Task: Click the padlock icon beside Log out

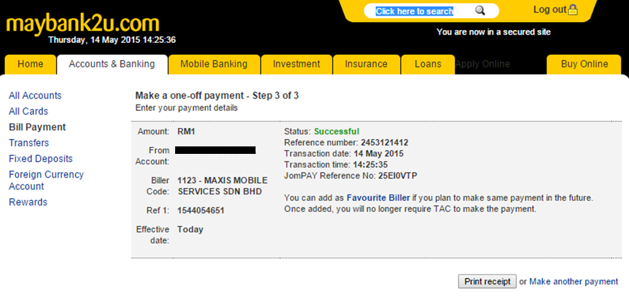Action: tap(573, 10)
